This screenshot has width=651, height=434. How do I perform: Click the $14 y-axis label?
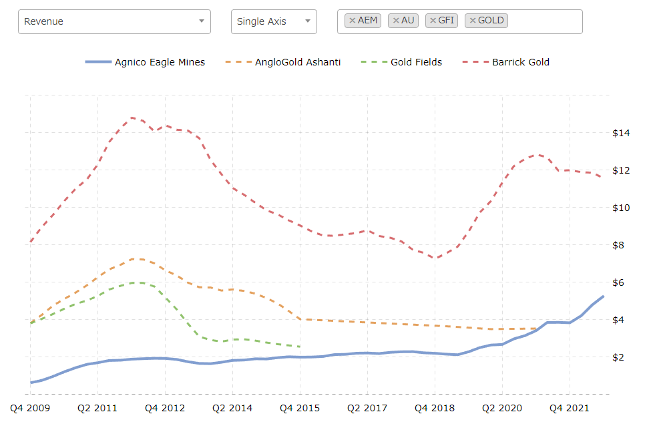[x=621, y=133]
